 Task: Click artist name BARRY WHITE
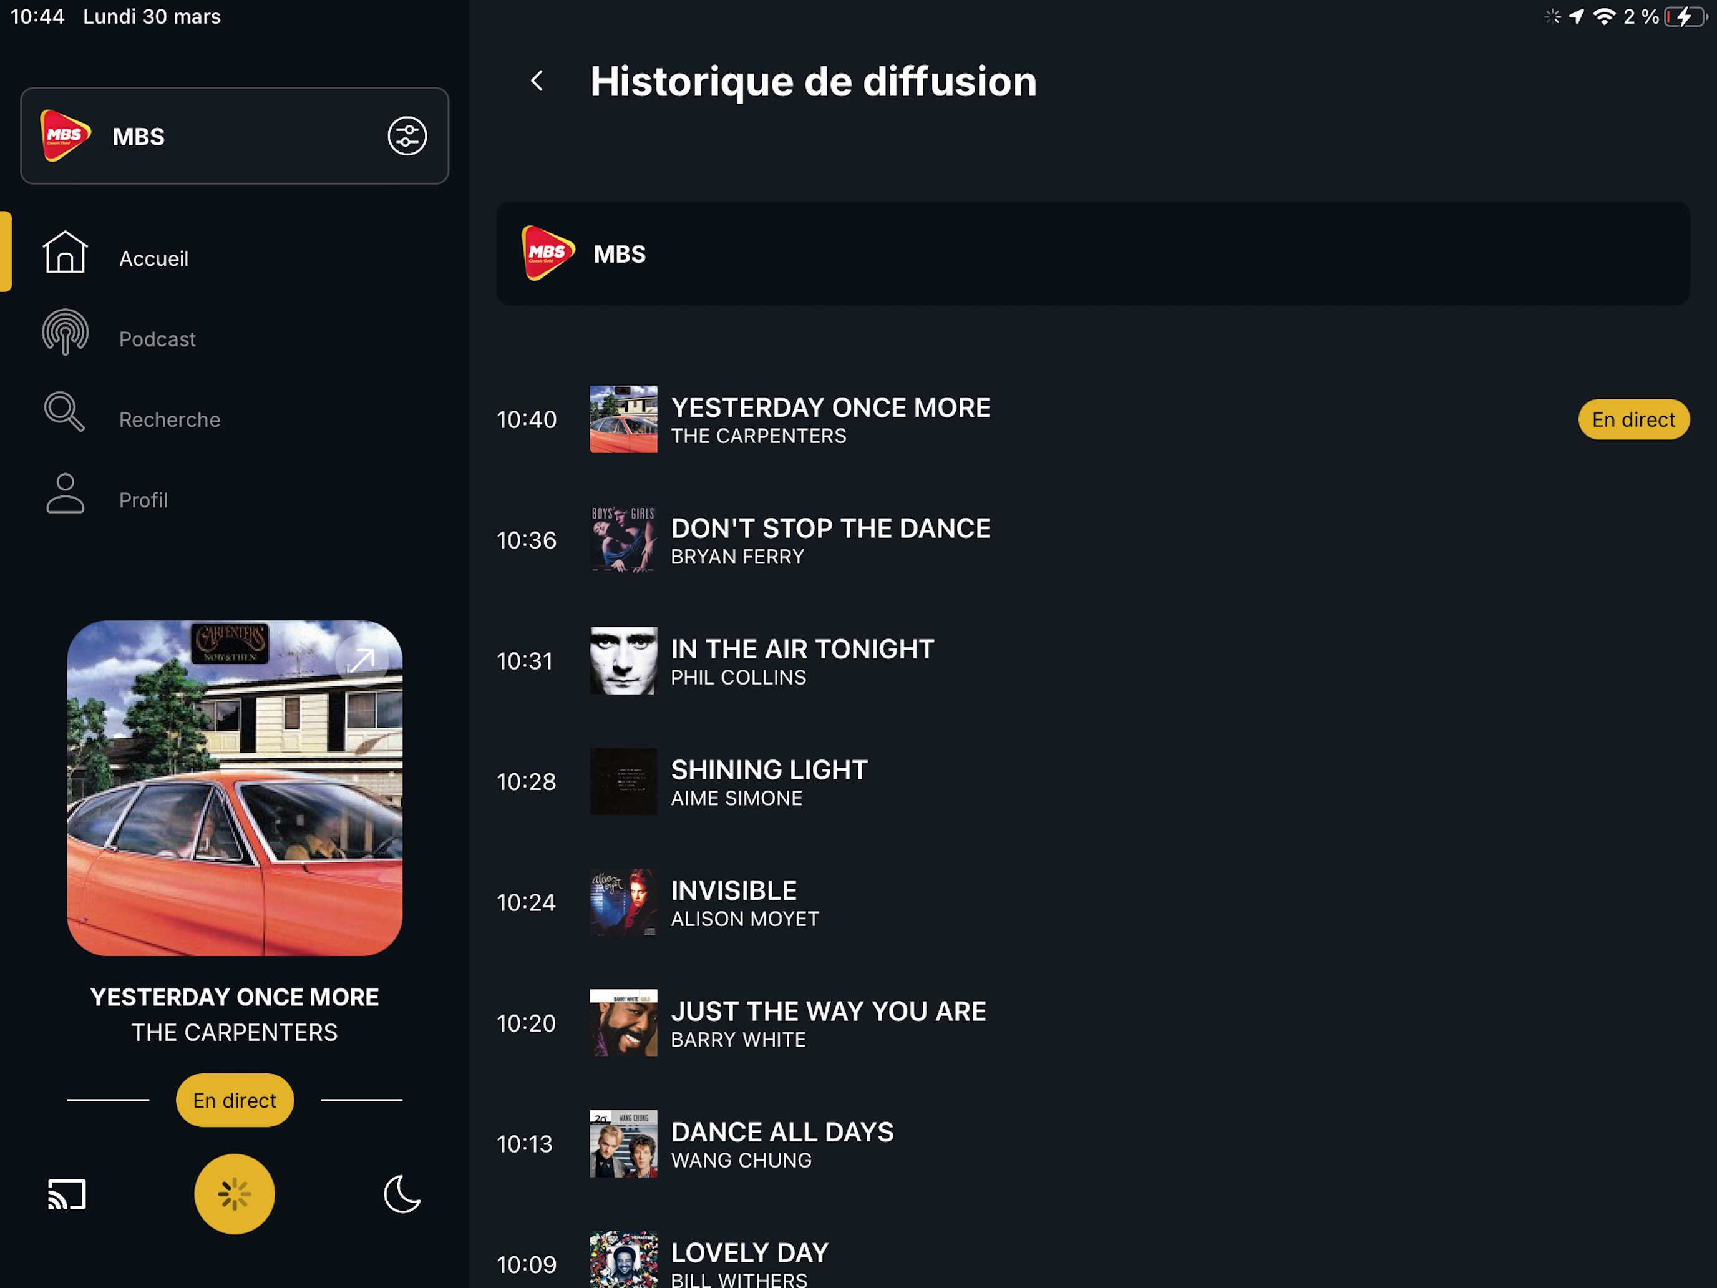738,1040
